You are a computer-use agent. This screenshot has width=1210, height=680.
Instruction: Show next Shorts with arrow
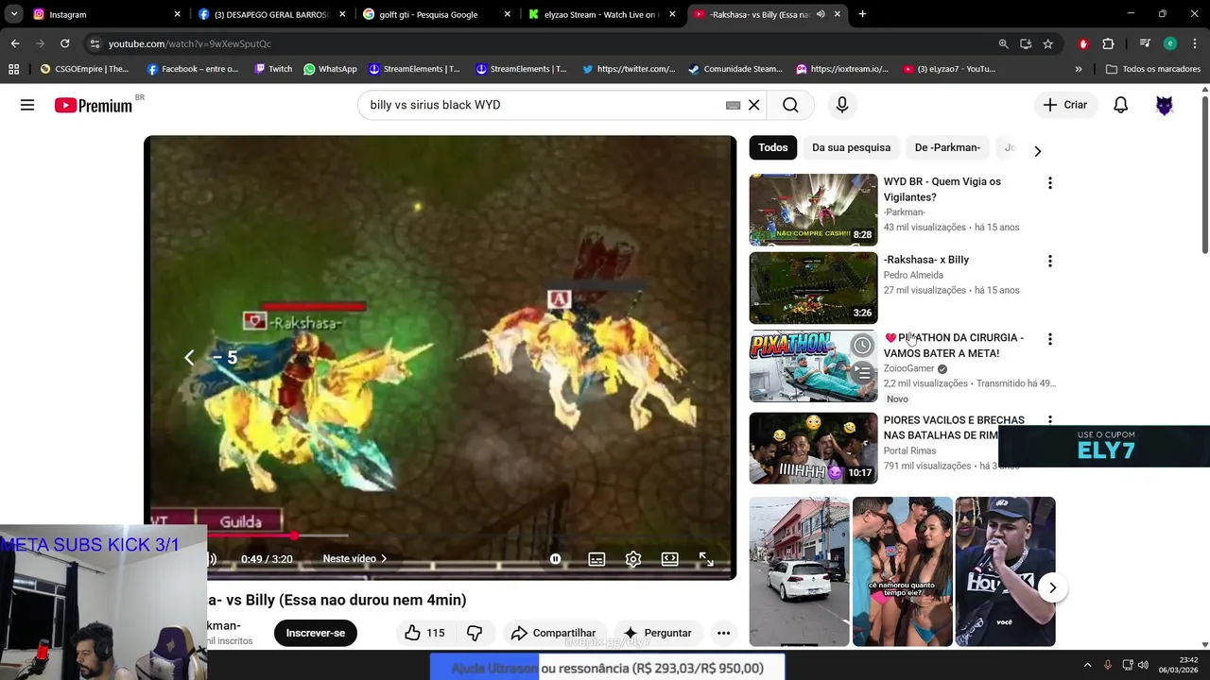[1052, 587]
